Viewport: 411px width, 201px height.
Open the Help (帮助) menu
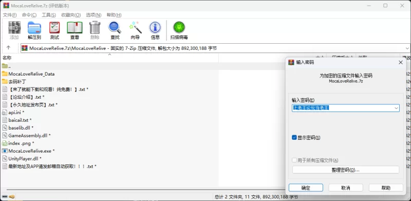click(114, 15)
